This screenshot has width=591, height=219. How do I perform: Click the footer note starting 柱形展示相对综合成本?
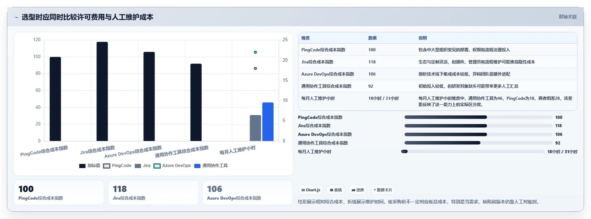coord(419,202)
